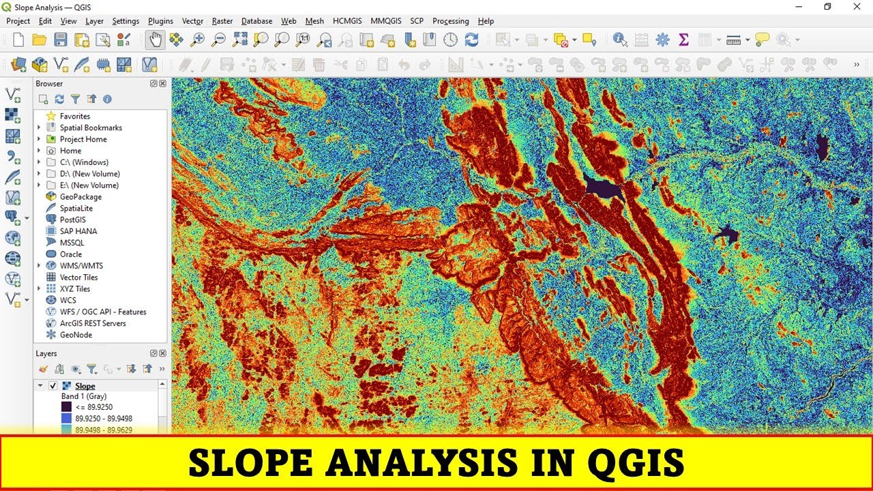This screenshot has width=873, height=491.
Task: Create a new project with blank-page icon
Action: tap(18, 40)
